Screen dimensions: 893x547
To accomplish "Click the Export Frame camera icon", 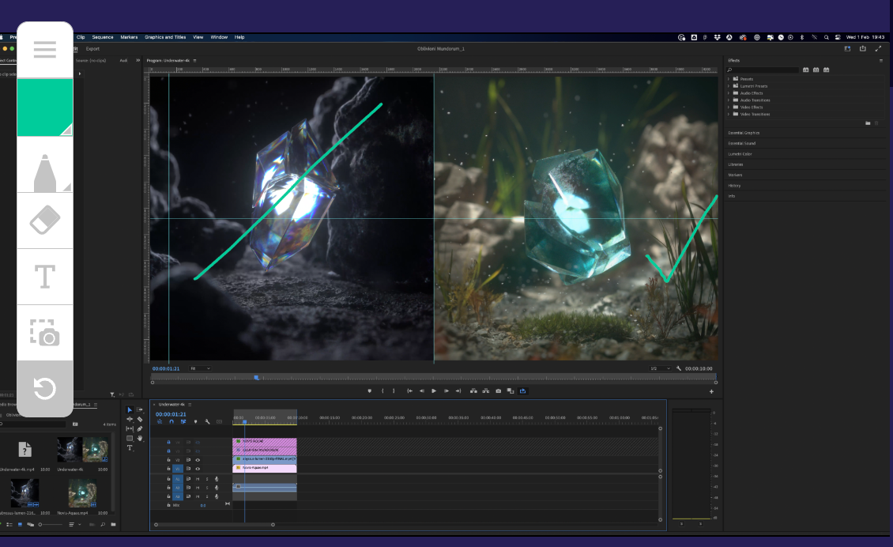I will (498, 390).
